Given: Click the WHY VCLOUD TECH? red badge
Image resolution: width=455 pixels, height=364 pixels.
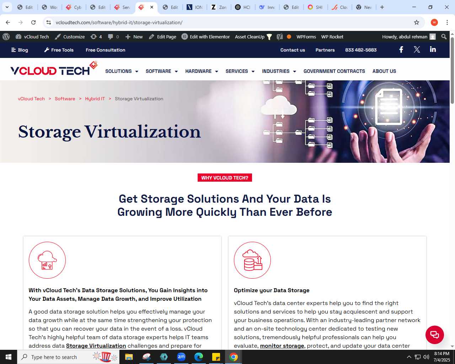Looking at the screenshot, I should pos(225,178).
